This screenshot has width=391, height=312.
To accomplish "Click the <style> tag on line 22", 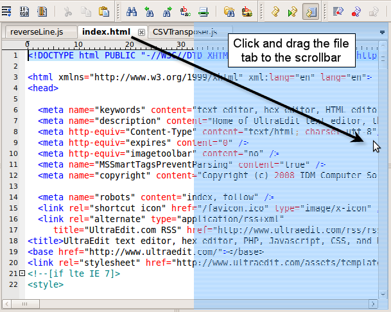I will [46, 284].
